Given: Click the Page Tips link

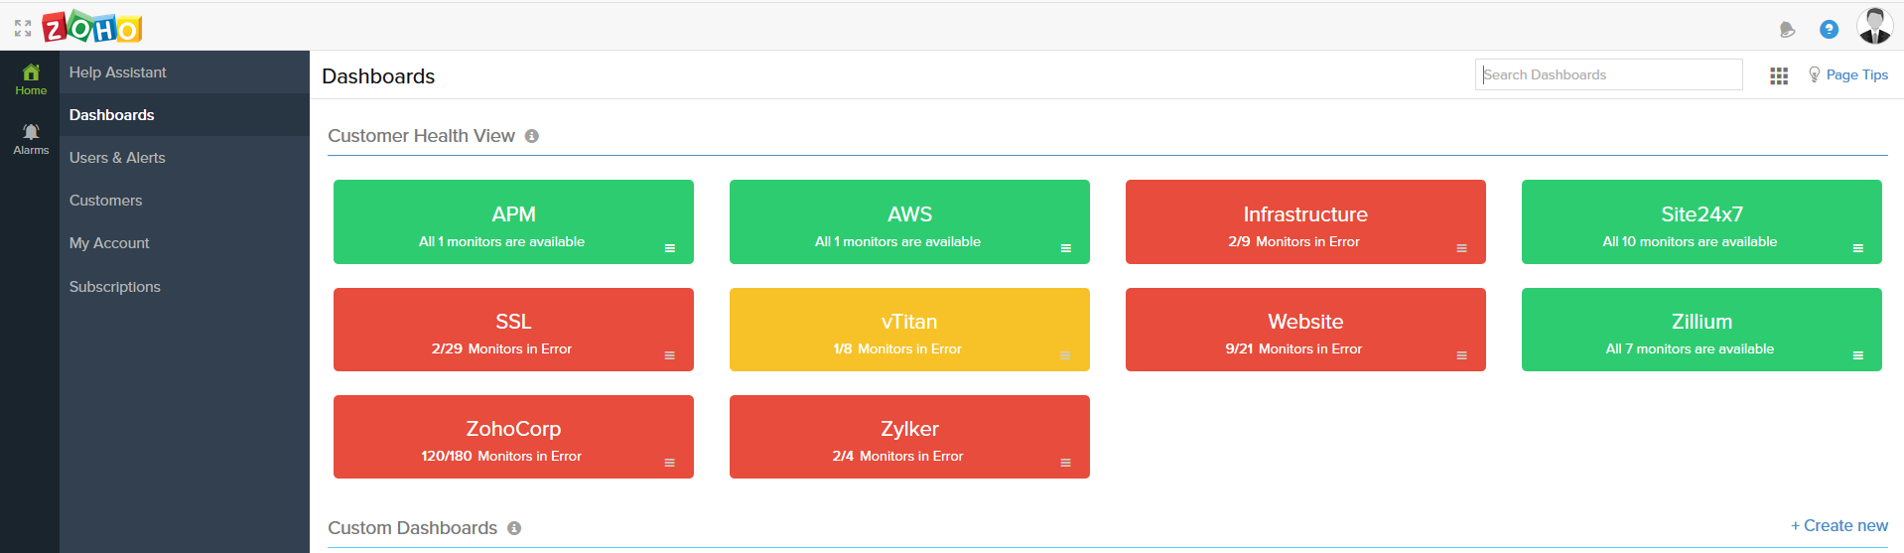Looking at the screenshot, I should coord(1856,74).
